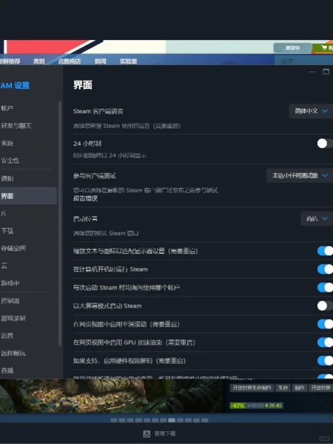Click the 制作 game tag

299,388
